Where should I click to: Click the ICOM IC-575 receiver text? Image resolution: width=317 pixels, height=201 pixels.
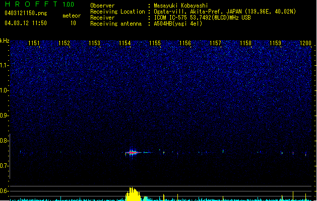point(203,18)
